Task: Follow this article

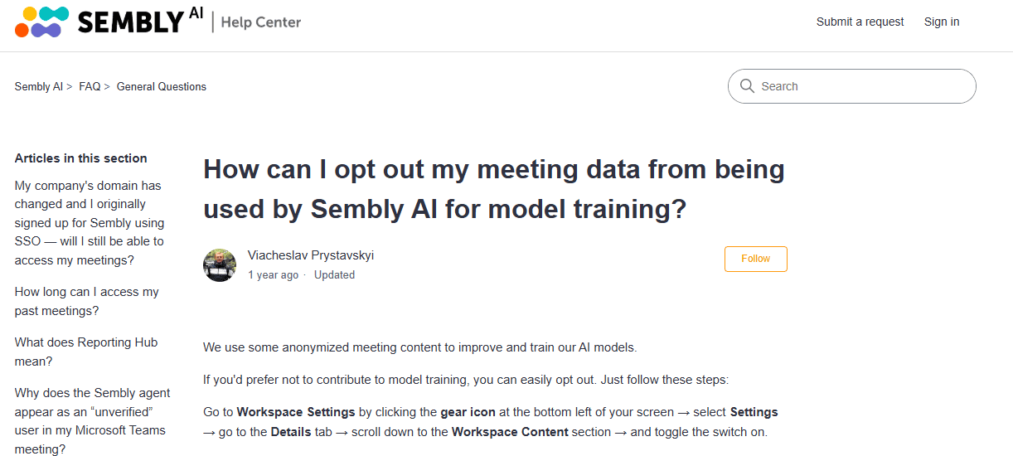Action: [x=755, y=259]
